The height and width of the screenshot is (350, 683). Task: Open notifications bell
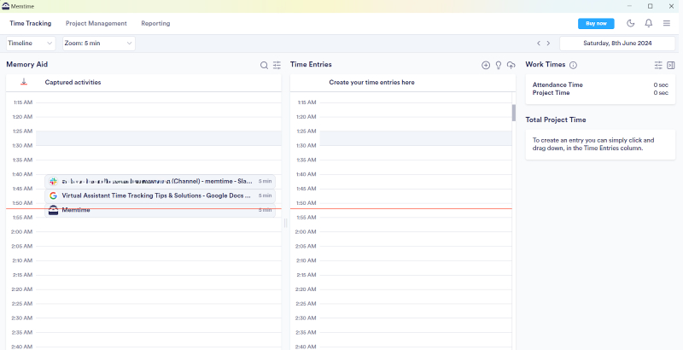click(x=649, y=24)
